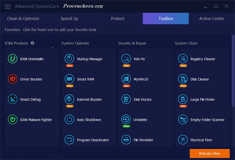Open the File Shredder icon
235x160 pixels.
coord(126,140)
